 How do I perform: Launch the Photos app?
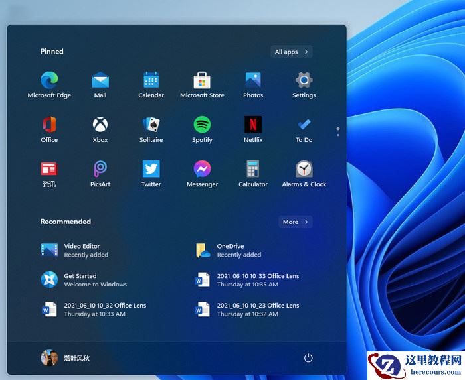click(x=253, y=85)
